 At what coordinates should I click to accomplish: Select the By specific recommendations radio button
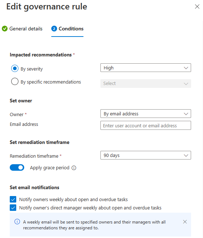[x=15, y=81]
